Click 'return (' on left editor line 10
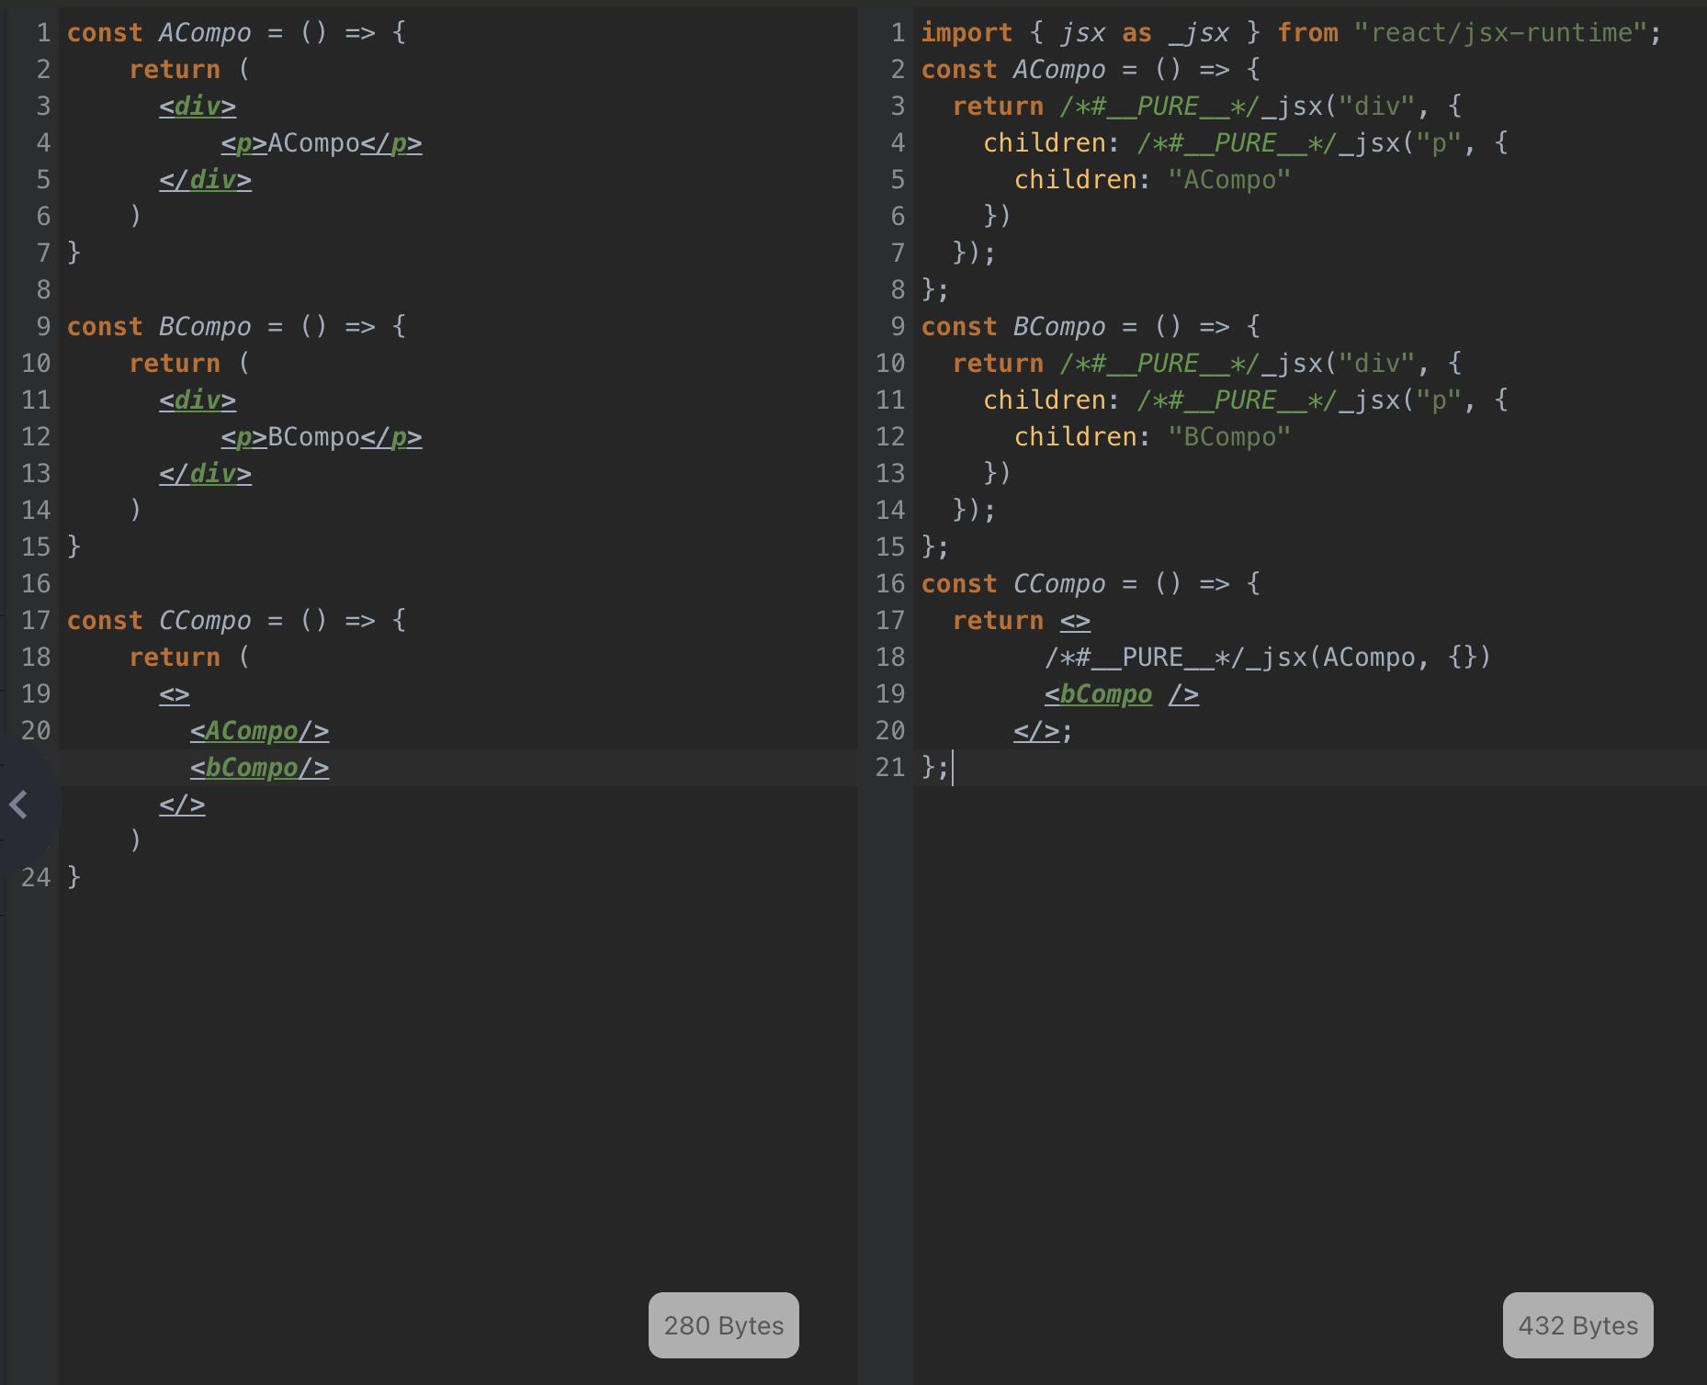The height and width of the screenshot is (1385, 1707). tap(189, 364)
